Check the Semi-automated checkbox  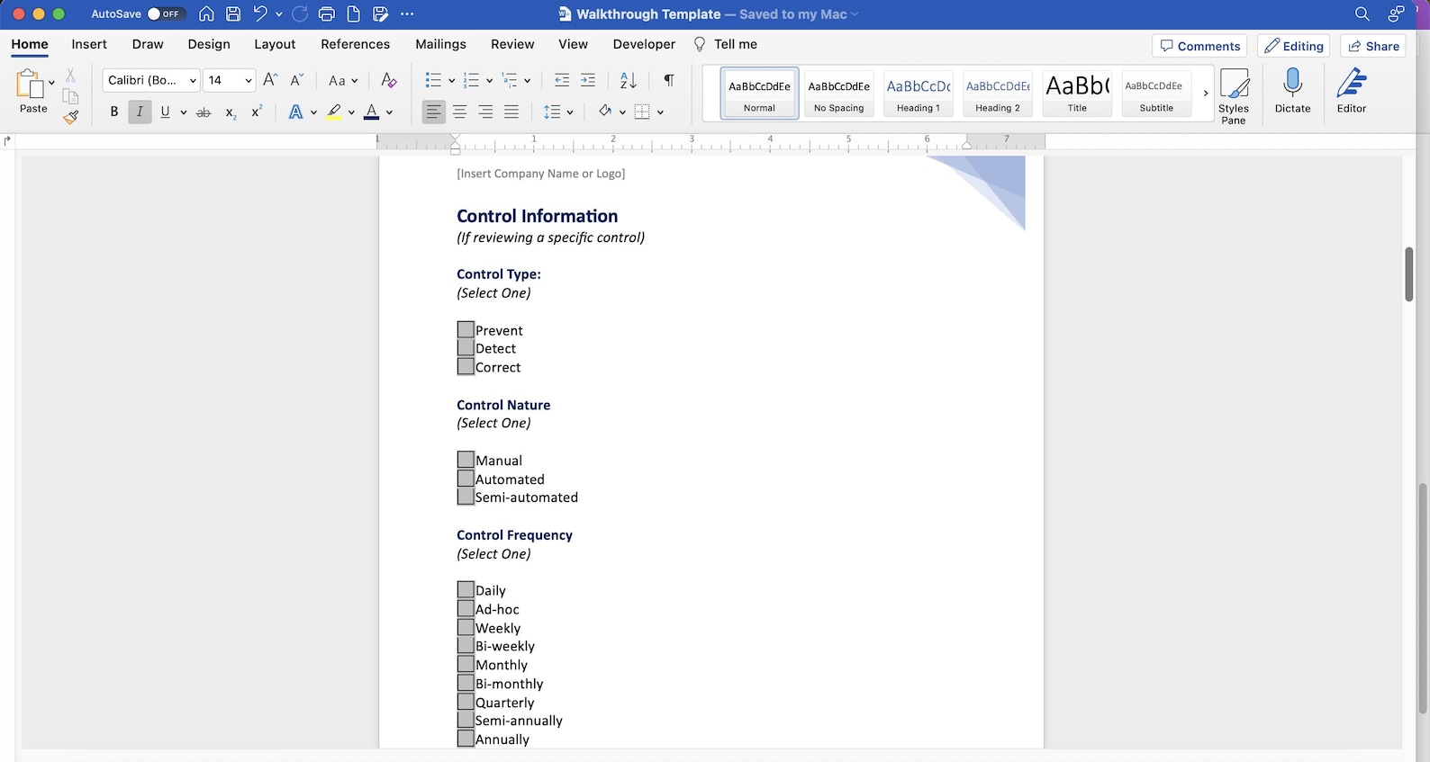pyautogui.click(x=466, y=497)
